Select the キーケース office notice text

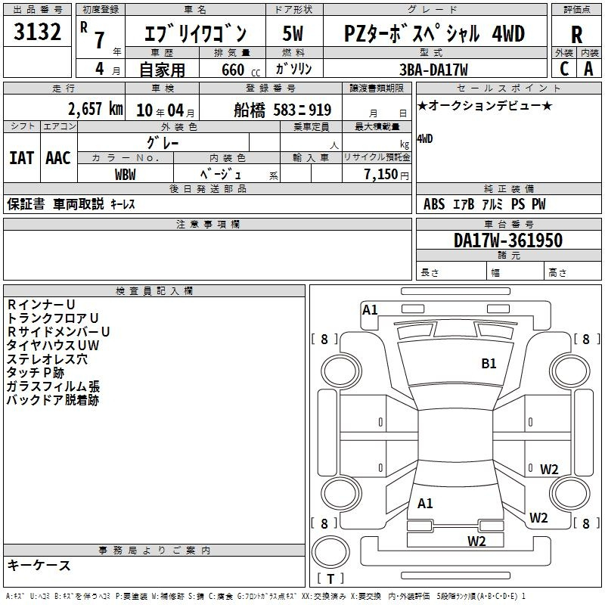click(39, 566)
